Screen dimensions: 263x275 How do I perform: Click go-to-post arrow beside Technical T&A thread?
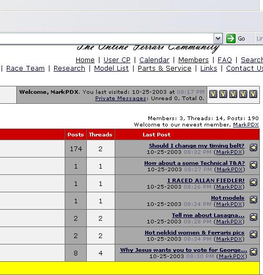click(x=254, y=165)
